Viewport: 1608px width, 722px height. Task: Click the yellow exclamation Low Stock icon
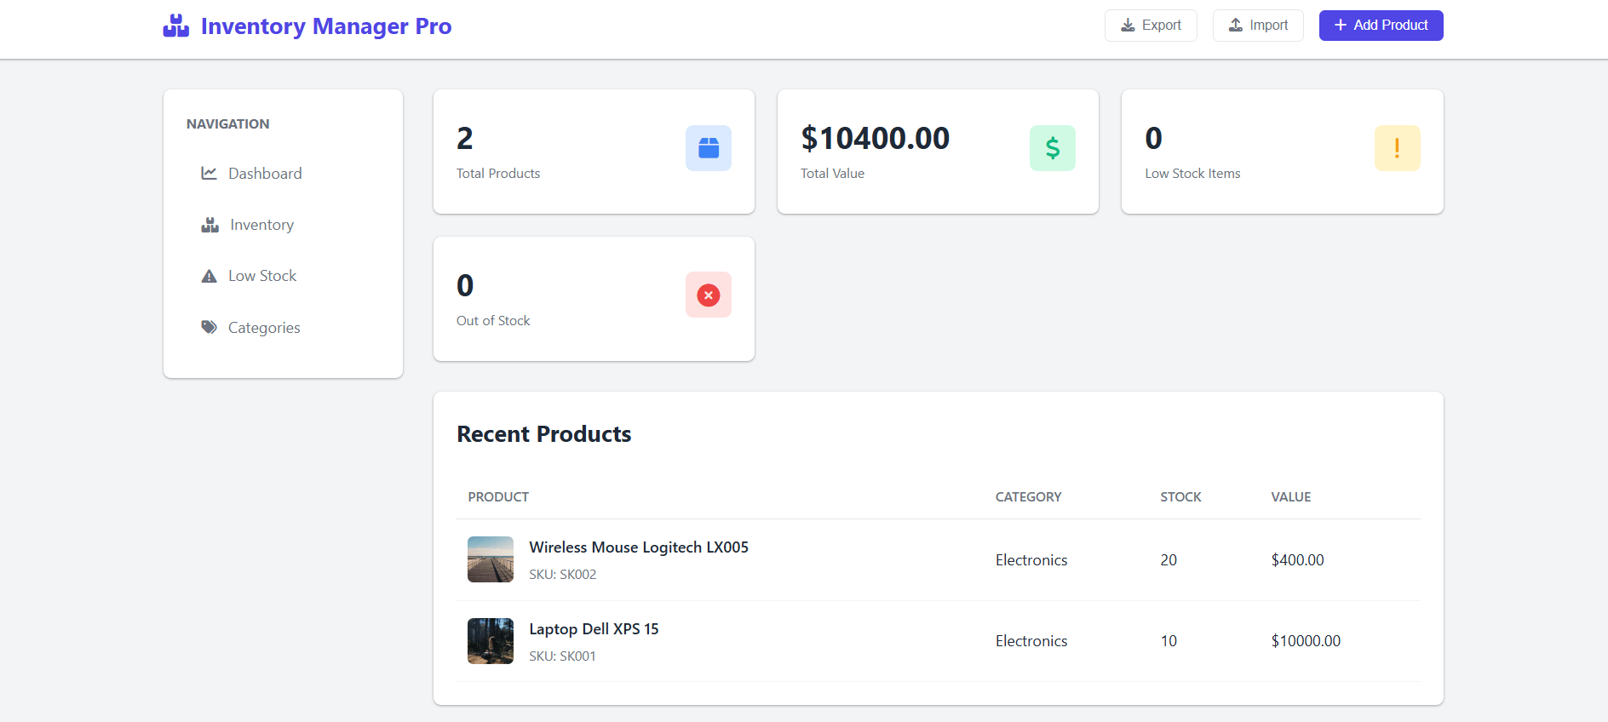point(1397,148)
